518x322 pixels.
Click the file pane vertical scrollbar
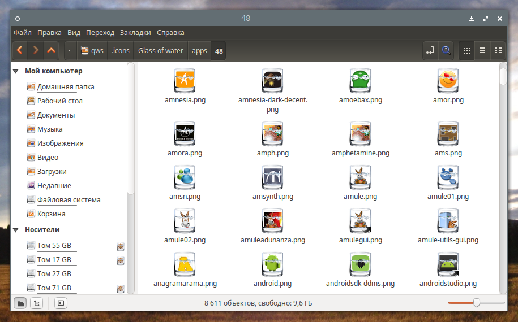point(503,178)
